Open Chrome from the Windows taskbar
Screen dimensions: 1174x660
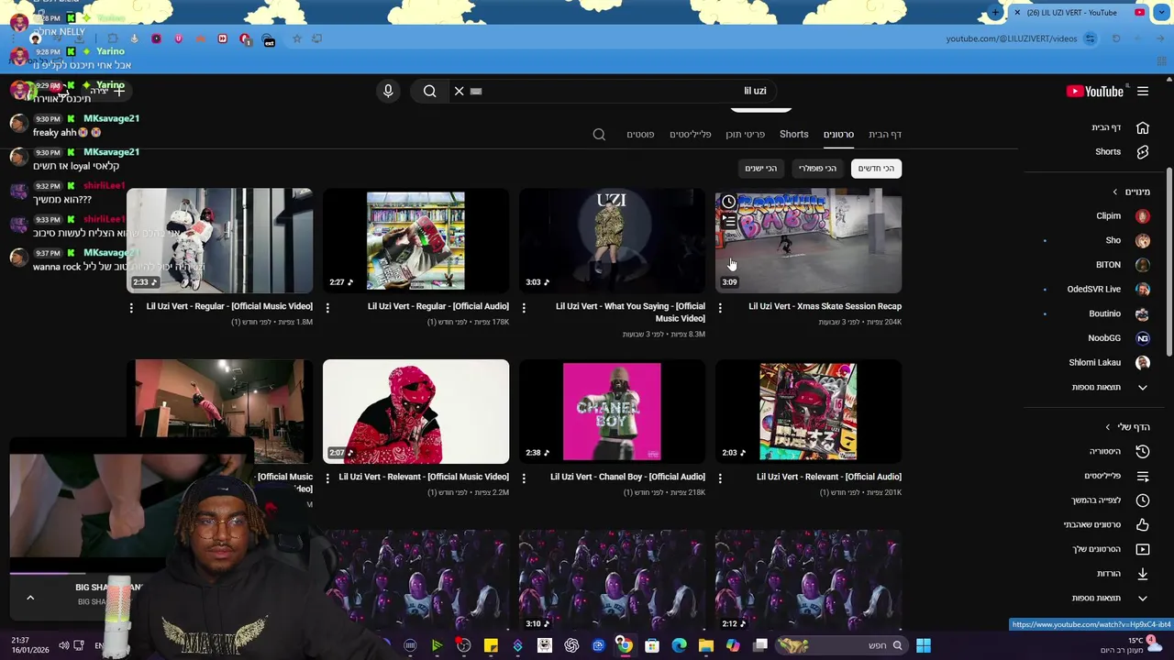coord(624,645)
